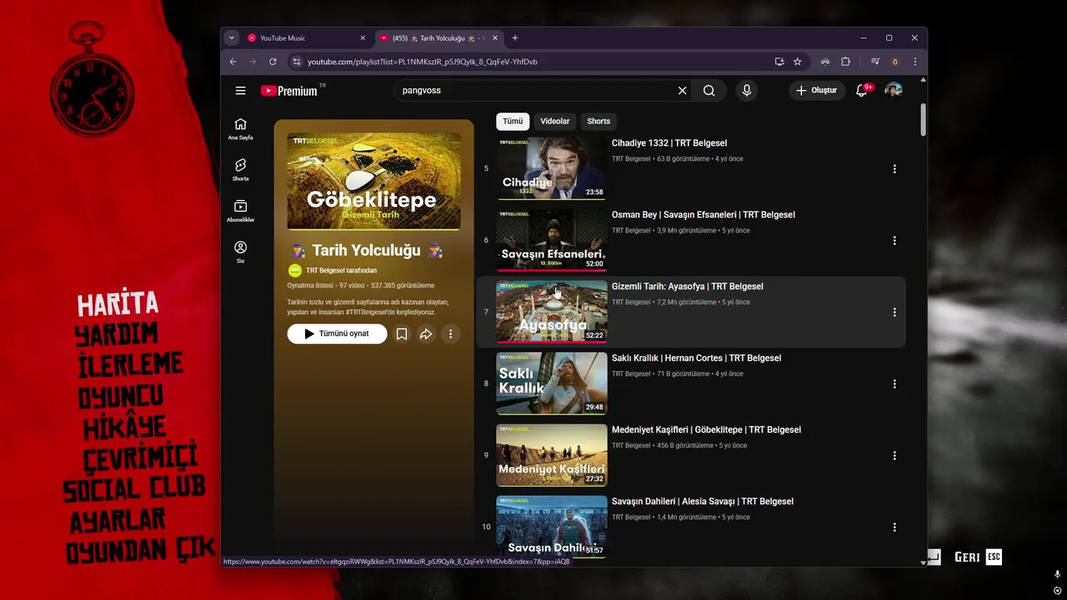Close the YouTube Music tab
This screenshot has height=600, width=1067.
point(363,38)
